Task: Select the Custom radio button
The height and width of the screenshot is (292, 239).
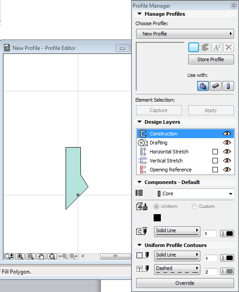Action: (195, 207)
